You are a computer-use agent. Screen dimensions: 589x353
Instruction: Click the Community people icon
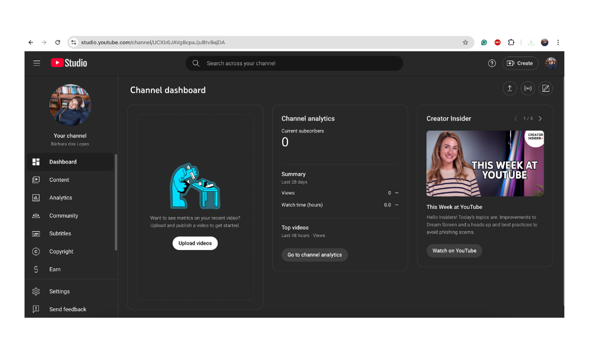[x=36, y=216]
